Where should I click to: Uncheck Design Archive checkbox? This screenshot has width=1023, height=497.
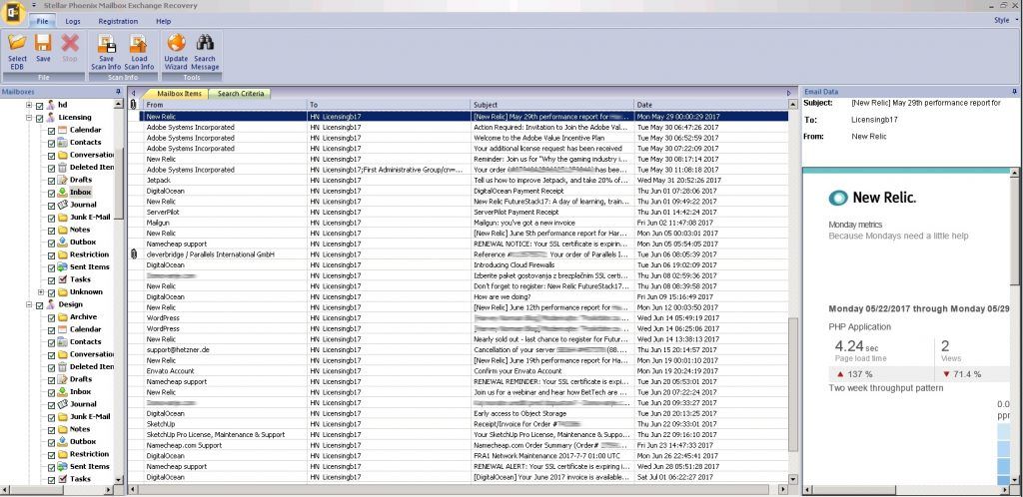tap(52, 318)
